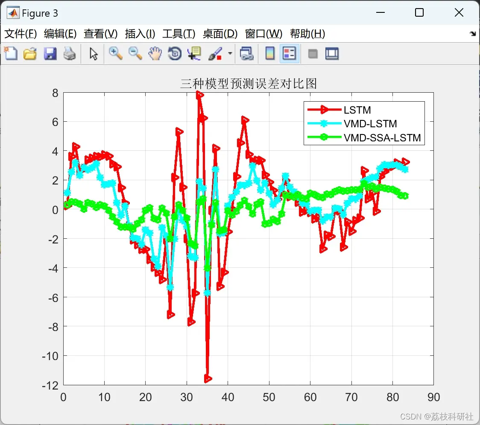The height and width of the screenshot is (425, 480).
Task: Select the Zoom In tool
Action: (x=115, y=53)
